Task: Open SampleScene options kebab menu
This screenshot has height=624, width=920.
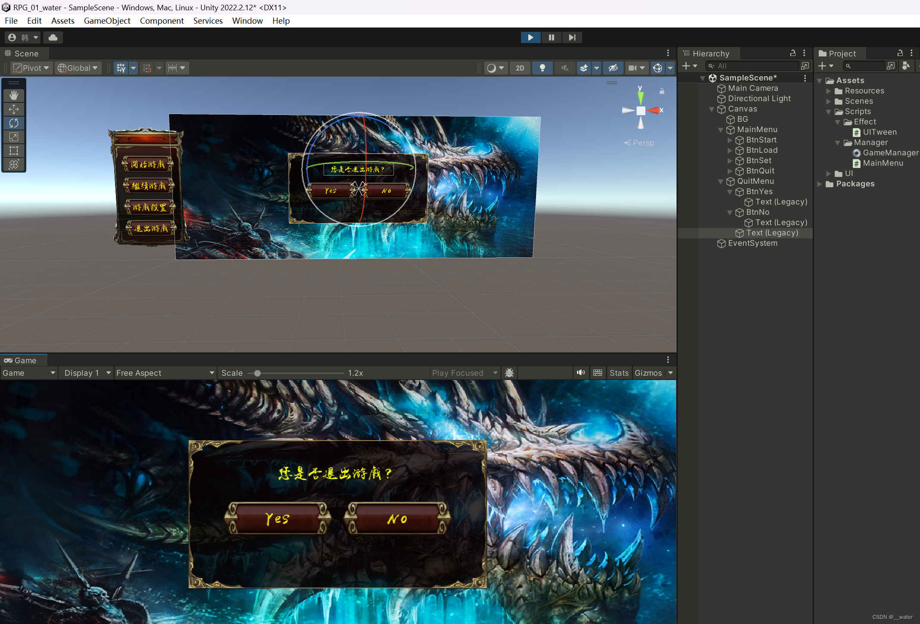Action: point(805,78)
